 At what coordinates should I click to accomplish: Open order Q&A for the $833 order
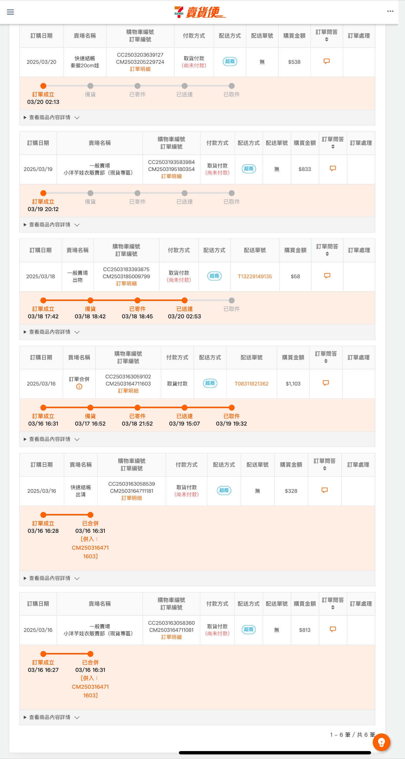pyautogui.click(x=333, y=169)
